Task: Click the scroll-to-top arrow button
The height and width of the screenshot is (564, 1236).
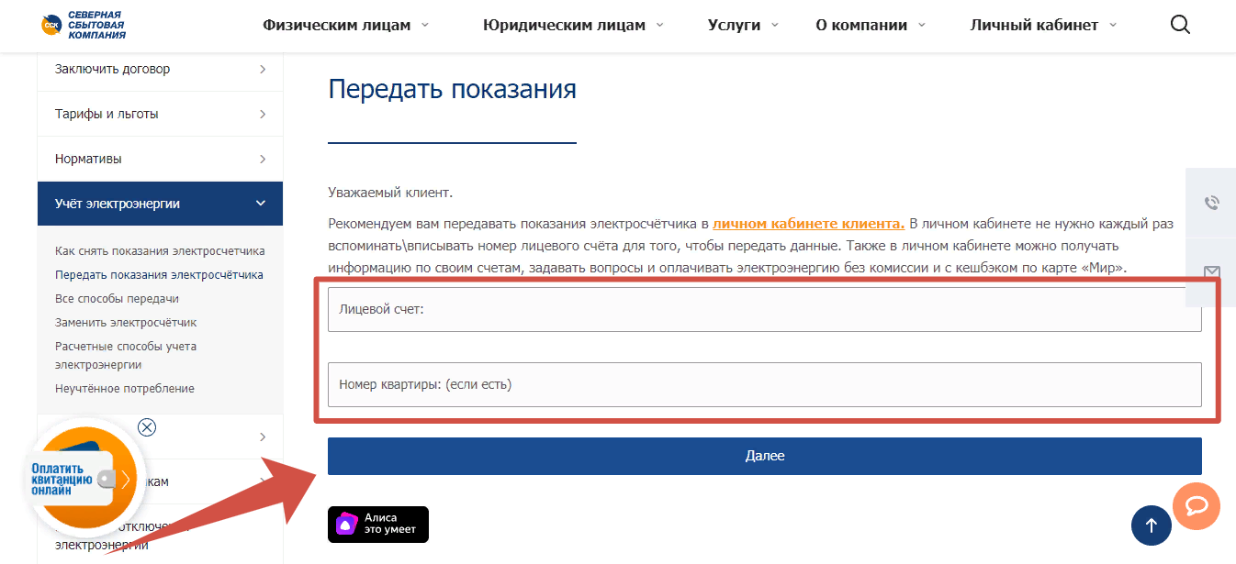Action: click(1152, 525)
